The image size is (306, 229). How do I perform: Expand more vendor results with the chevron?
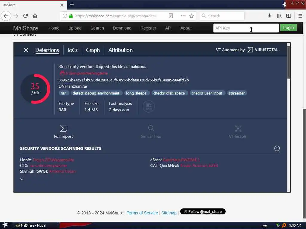click(22, 179)
